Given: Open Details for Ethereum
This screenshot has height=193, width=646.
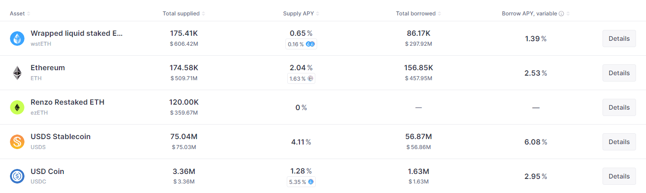Looking at the screenshot, I should point(619,73).
